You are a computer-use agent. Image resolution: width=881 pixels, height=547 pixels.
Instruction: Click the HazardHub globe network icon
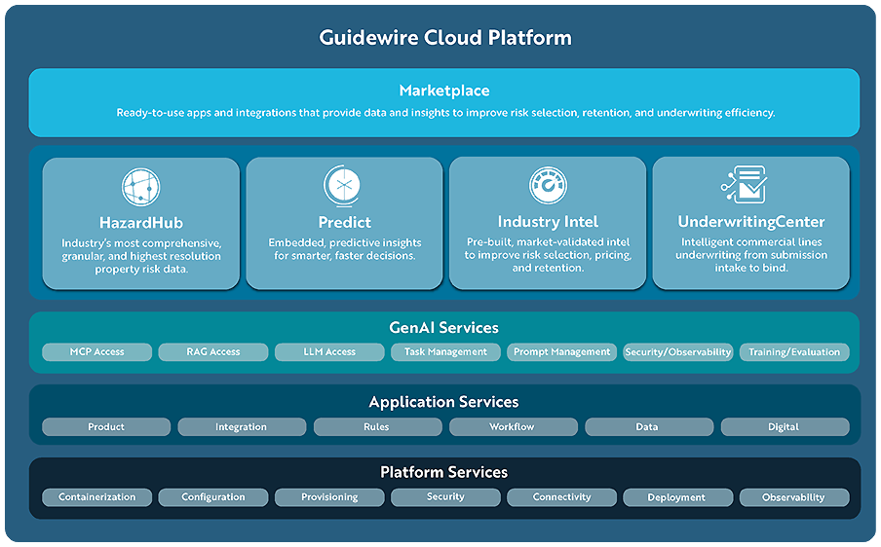click(x=141, y=186)
